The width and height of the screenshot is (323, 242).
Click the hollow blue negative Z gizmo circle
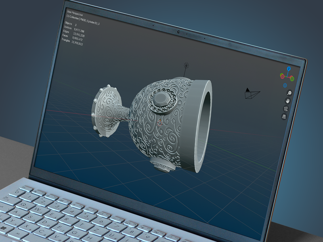click(285, 85)
